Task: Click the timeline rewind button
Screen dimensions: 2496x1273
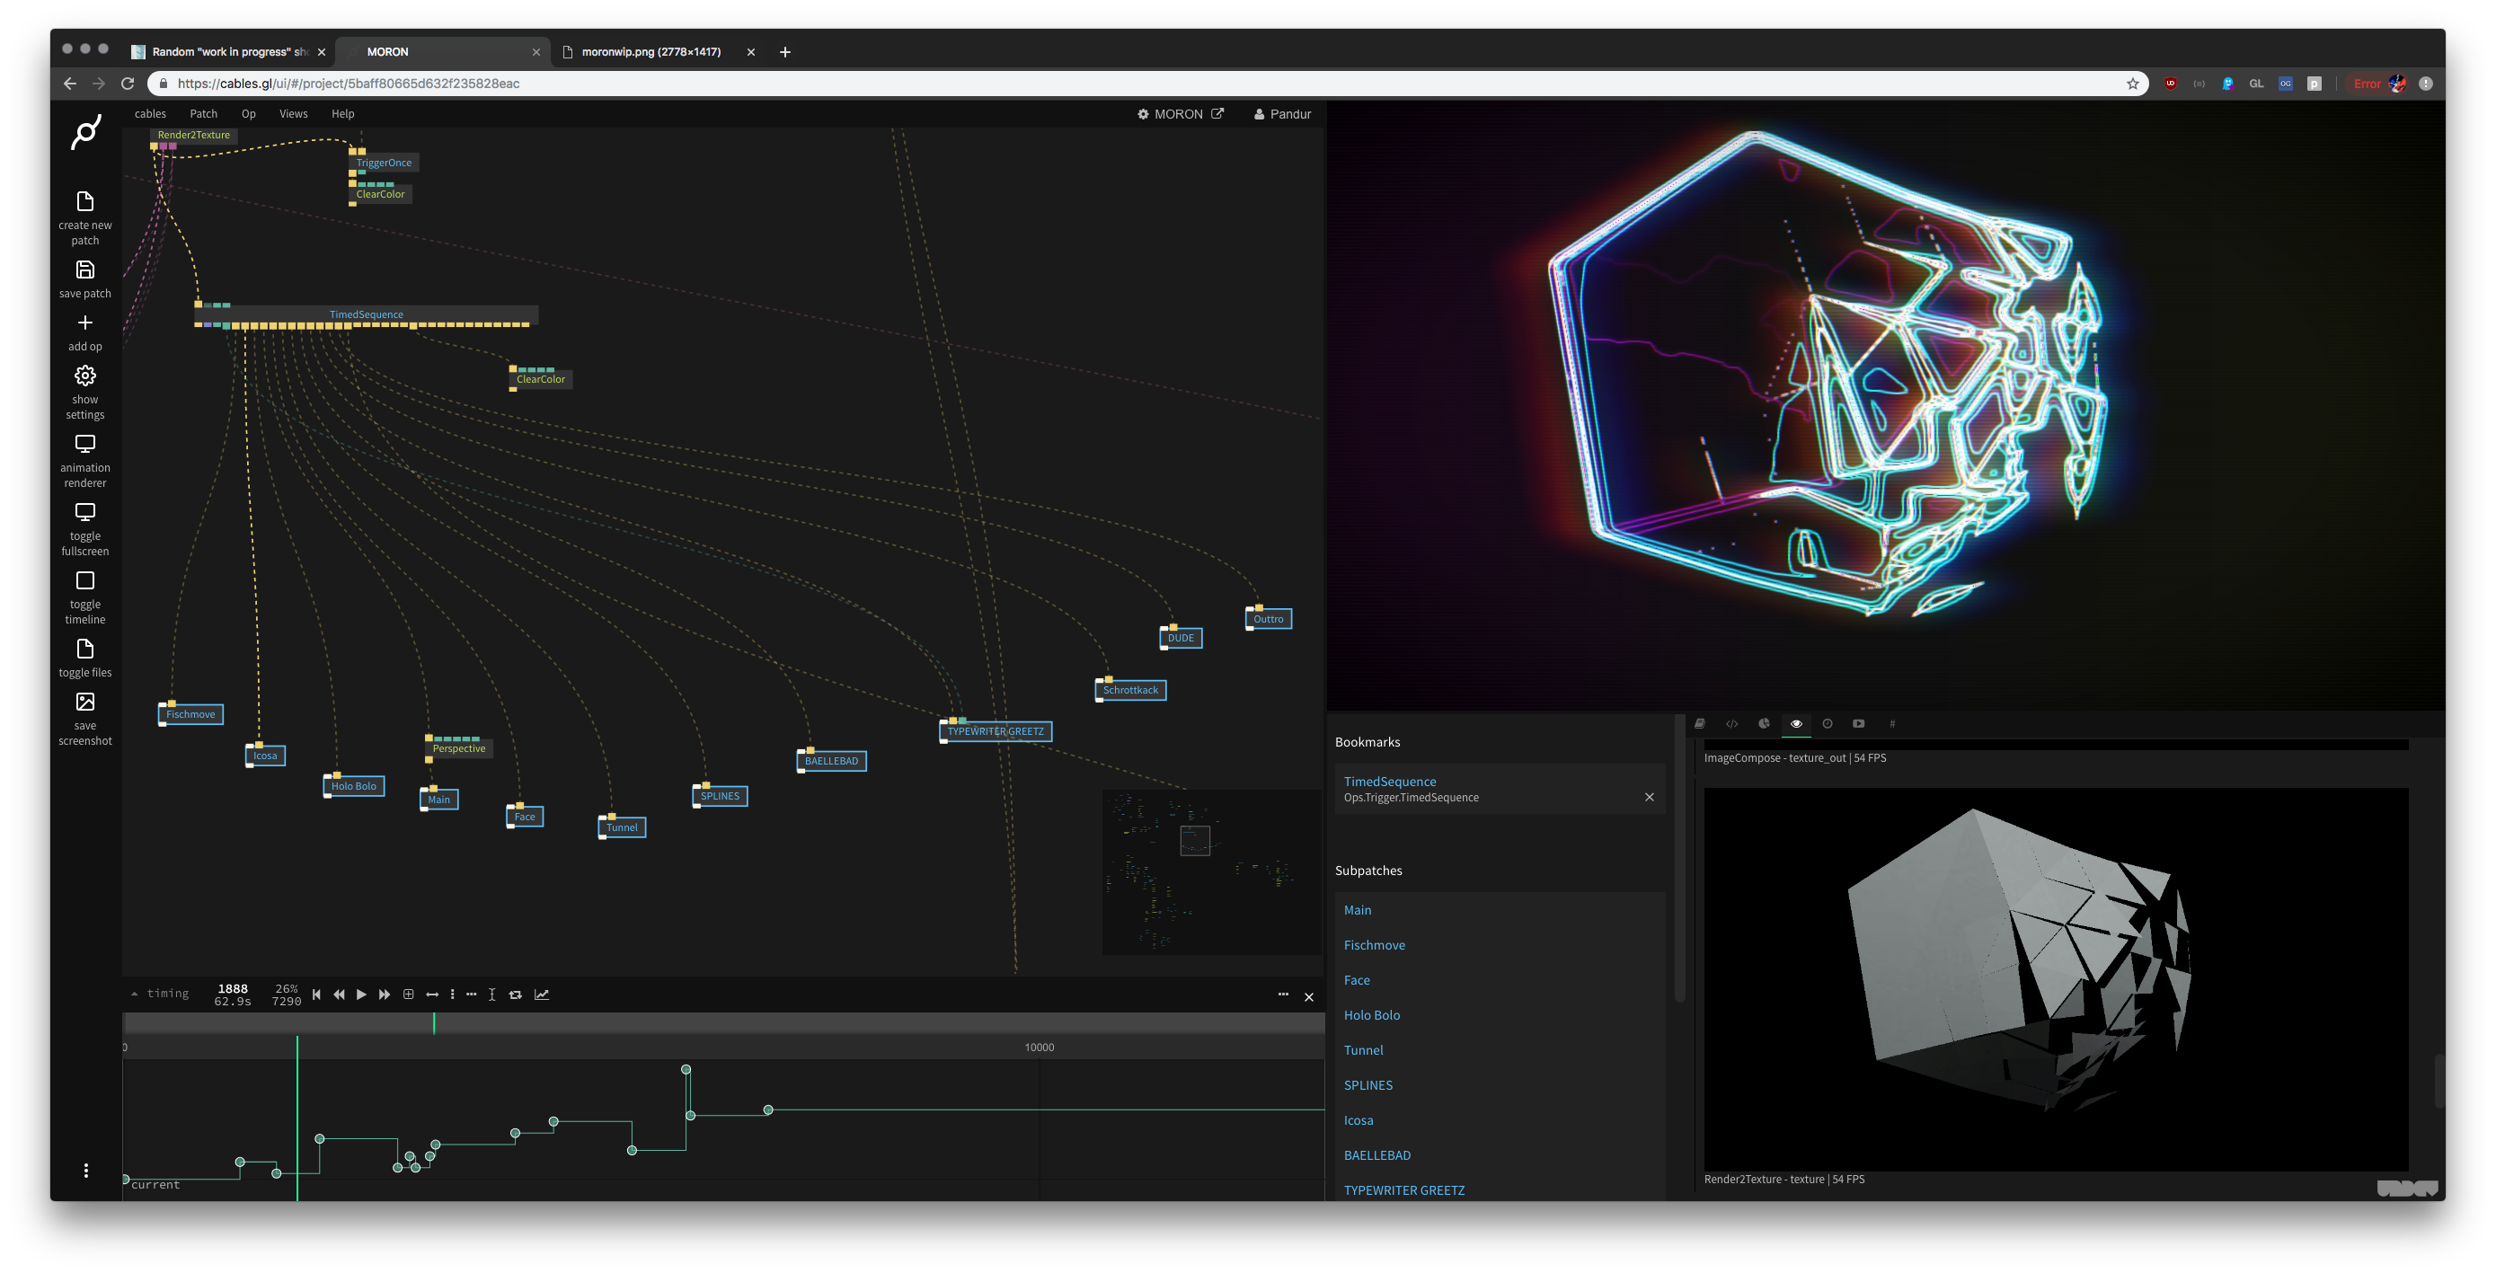Action: click(339, 994)
